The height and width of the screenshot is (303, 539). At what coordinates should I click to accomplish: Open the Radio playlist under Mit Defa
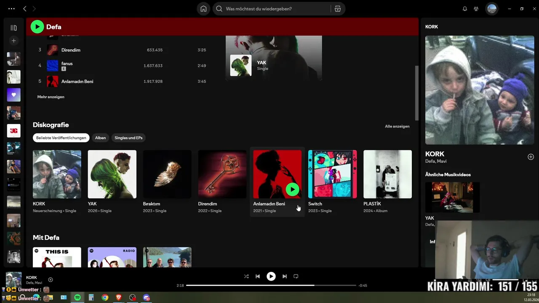tap(112, 257)
